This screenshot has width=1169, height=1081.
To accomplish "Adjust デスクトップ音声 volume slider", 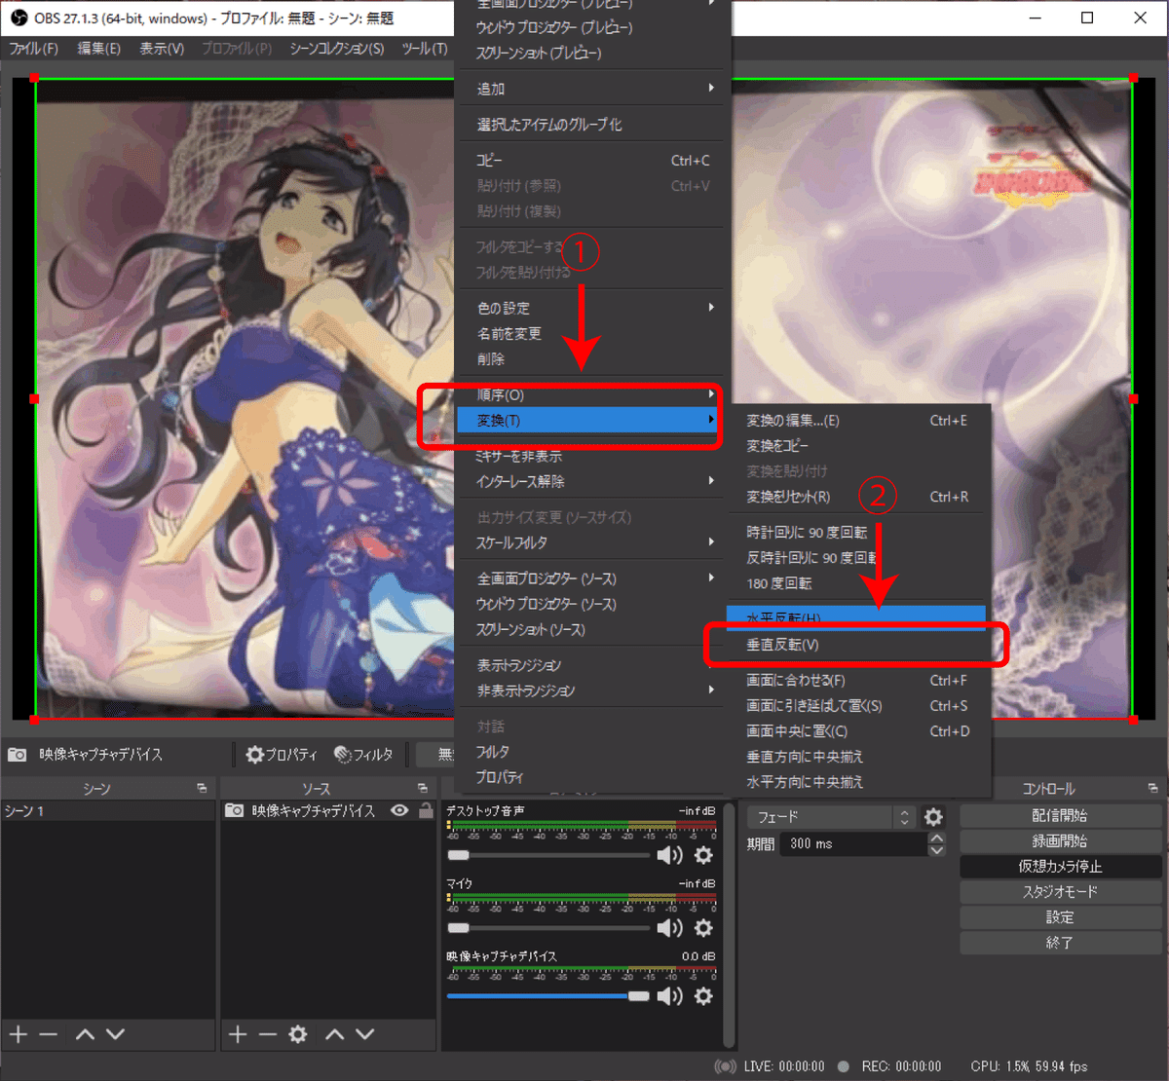I will point(548,855).
